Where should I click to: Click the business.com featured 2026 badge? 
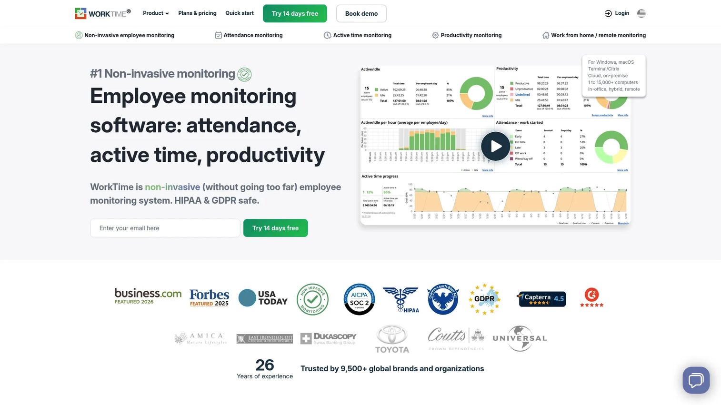[x=148, y=296]
